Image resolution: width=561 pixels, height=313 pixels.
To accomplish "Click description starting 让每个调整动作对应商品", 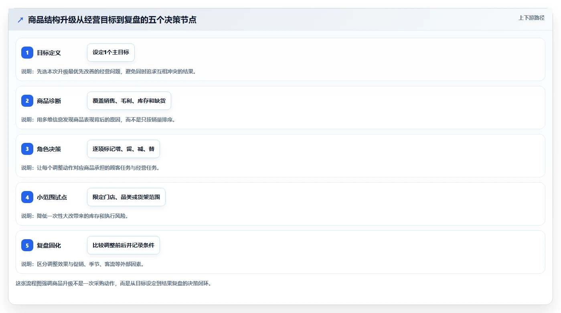I will point(91,168).
